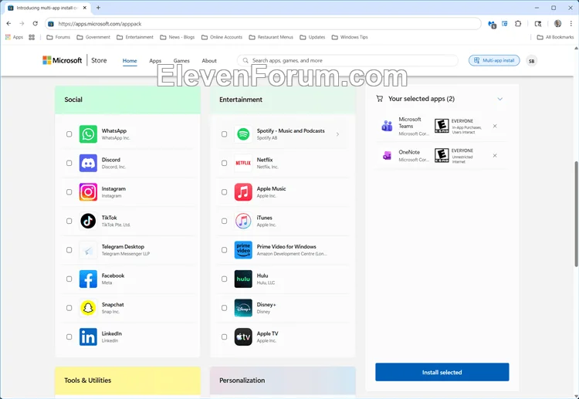Open the About tab in Store

(x=209, y=60)
